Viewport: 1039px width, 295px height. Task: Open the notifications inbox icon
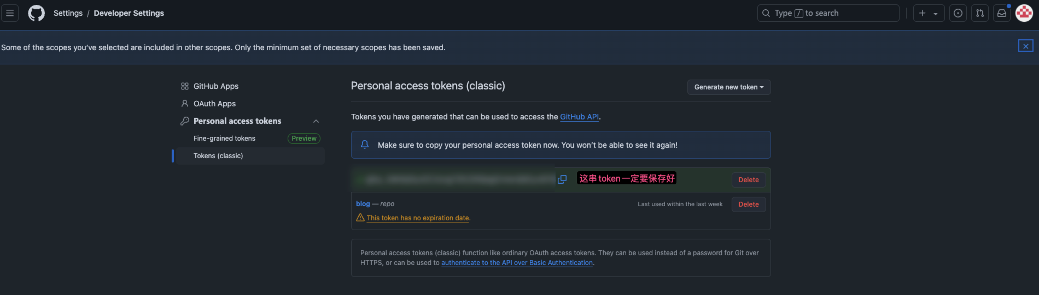coord(1002,13)
